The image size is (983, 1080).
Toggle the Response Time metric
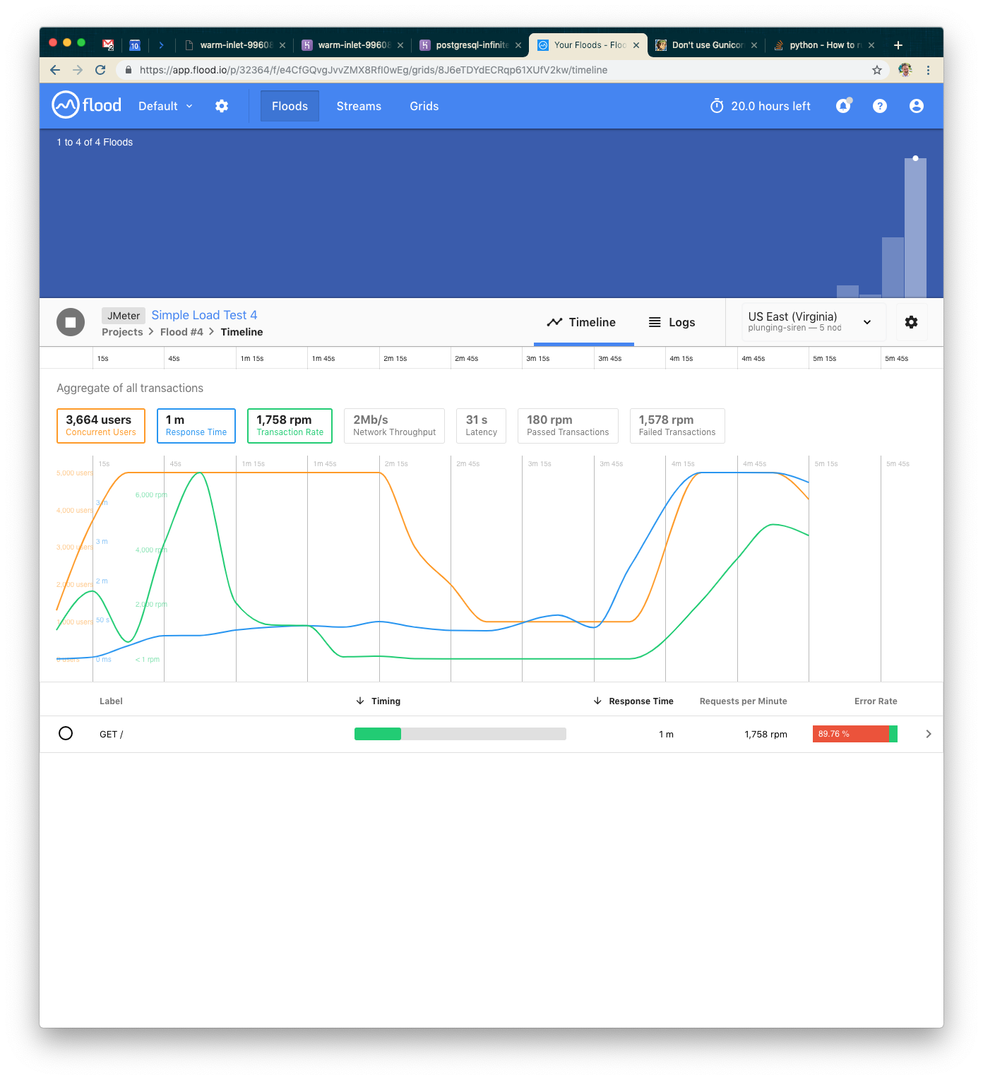click(196, 426)
